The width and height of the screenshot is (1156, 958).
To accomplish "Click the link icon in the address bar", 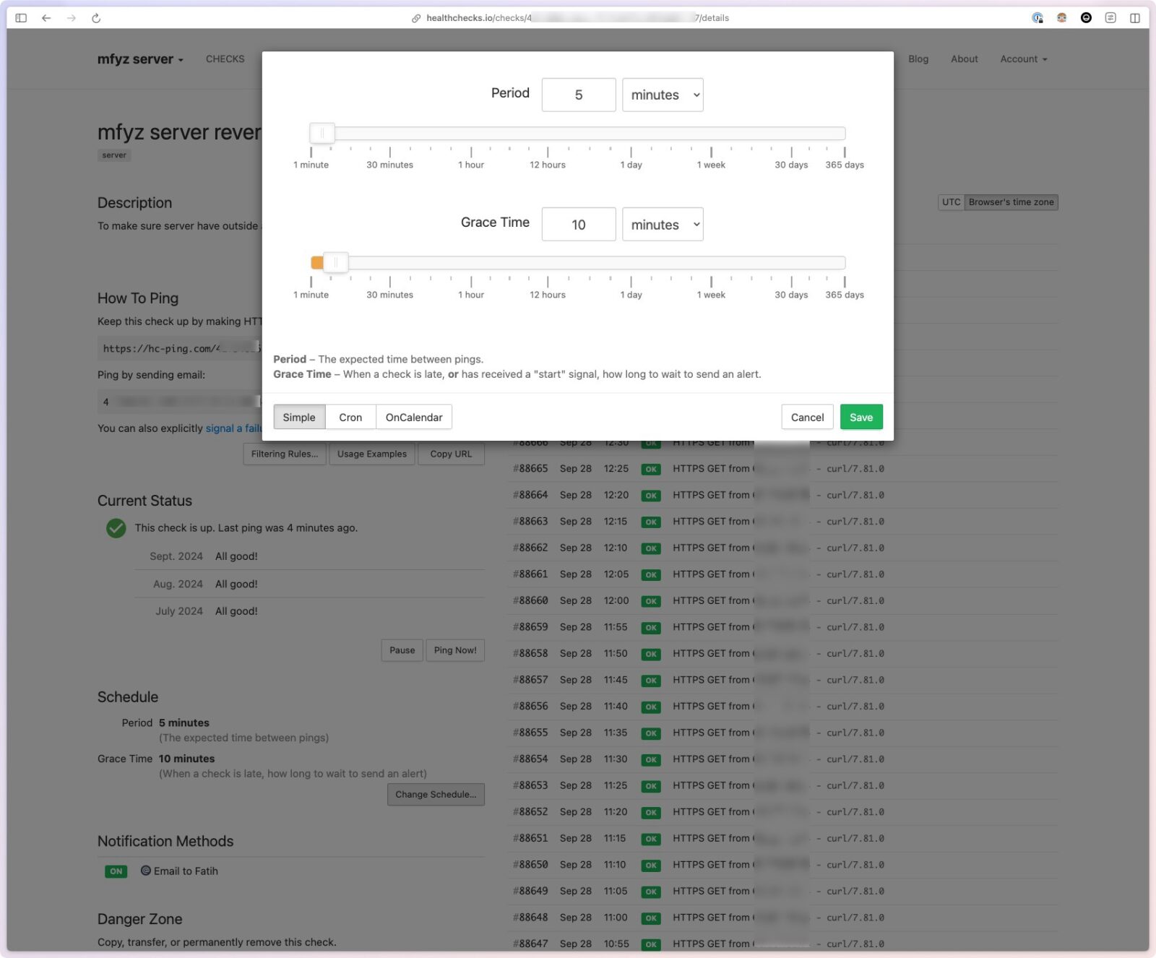I will 416,18.
